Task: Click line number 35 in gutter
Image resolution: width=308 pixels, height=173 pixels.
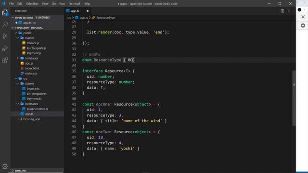Action: coord(74,71)
